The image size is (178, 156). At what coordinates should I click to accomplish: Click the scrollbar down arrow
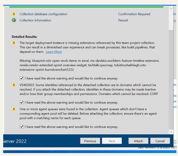click(x=171, y=132)
